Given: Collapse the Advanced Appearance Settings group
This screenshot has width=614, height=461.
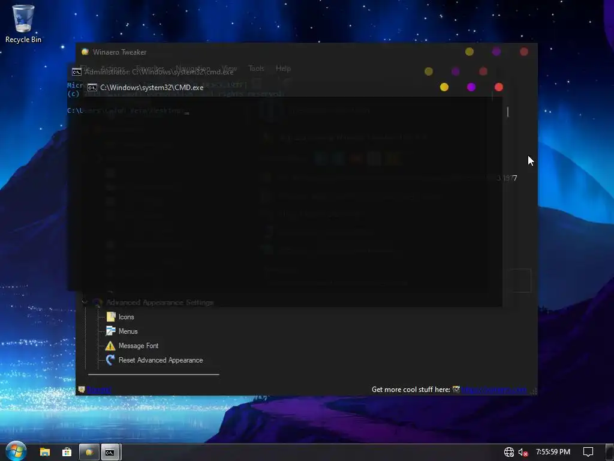Looking at the screenshot, I should click(85, 303).
